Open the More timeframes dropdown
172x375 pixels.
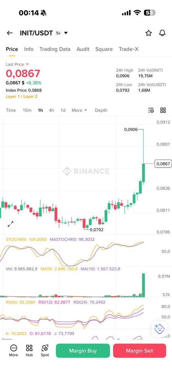click(x=79, y=110)
